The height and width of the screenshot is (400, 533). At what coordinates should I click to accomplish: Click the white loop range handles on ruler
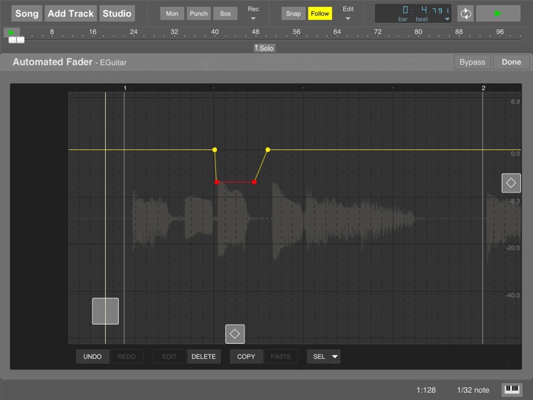[16, 40]
